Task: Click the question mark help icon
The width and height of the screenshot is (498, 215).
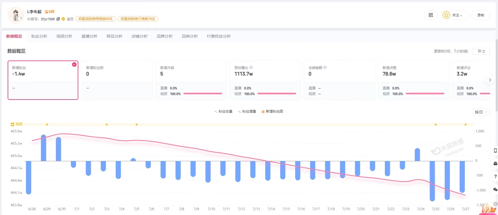Action: 495,177
